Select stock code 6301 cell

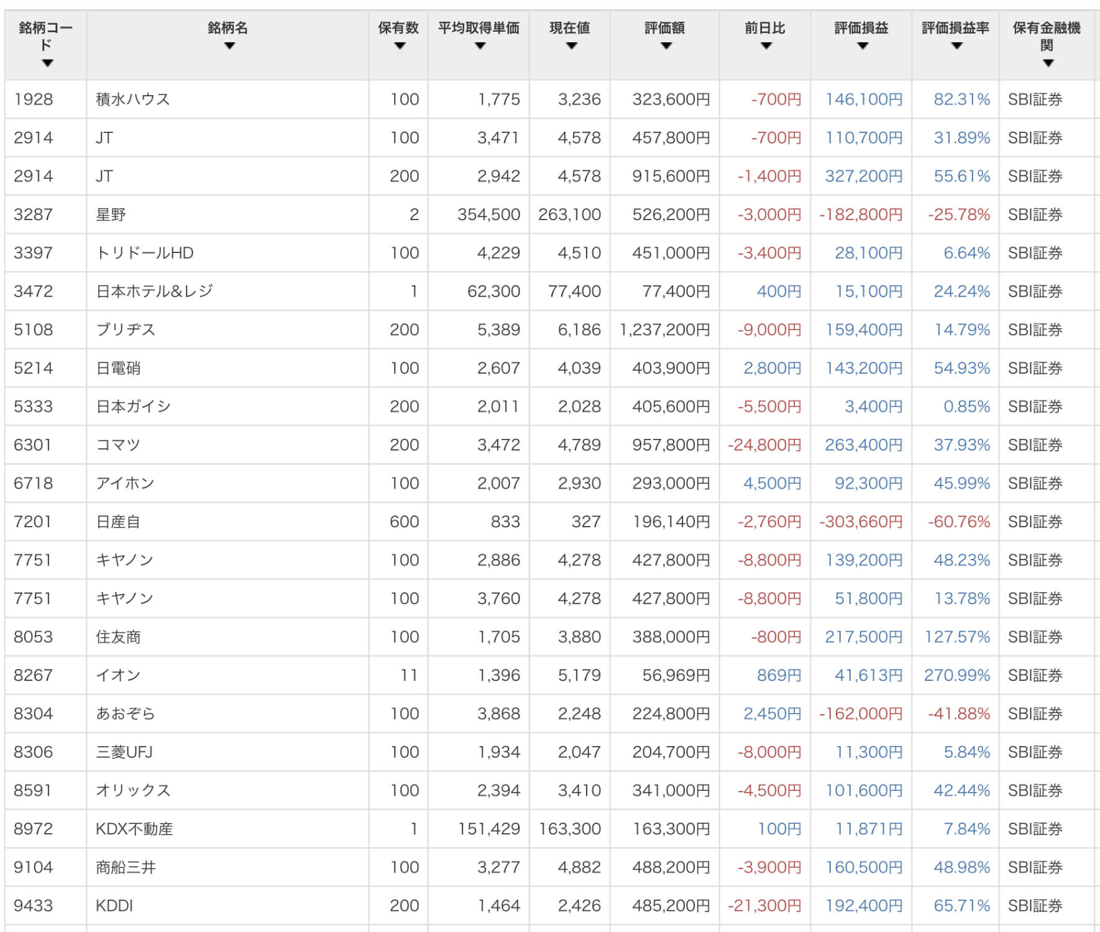coord(33,445)
